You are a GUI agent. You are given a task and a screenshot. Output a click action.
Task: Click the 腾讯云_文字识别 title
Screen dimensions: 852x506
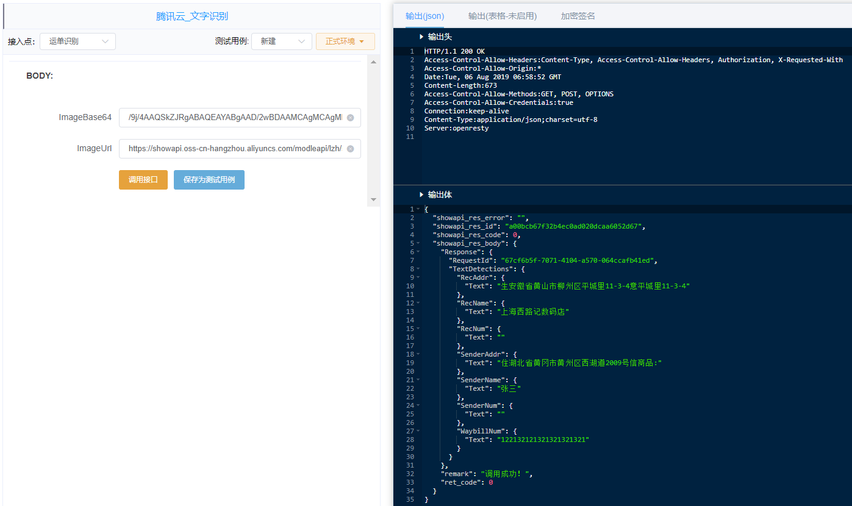point(192,16)
